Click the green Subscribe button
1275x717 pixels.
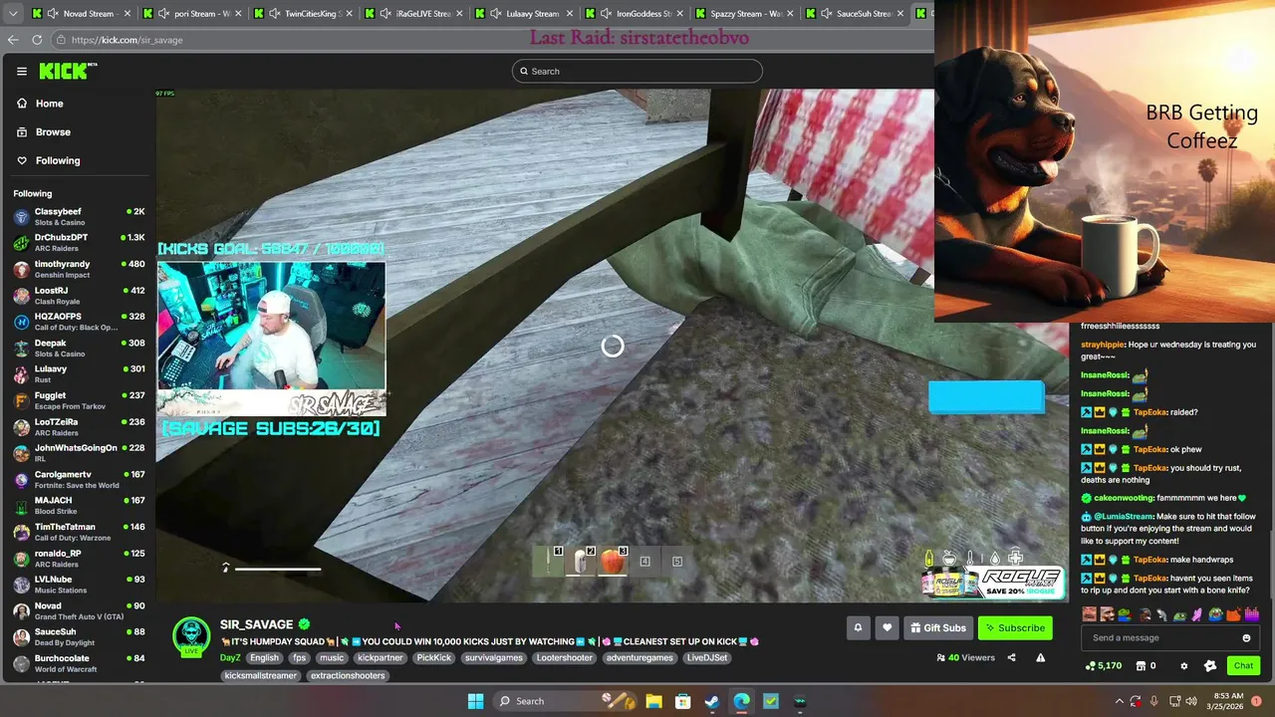[x=1015, y=627]
